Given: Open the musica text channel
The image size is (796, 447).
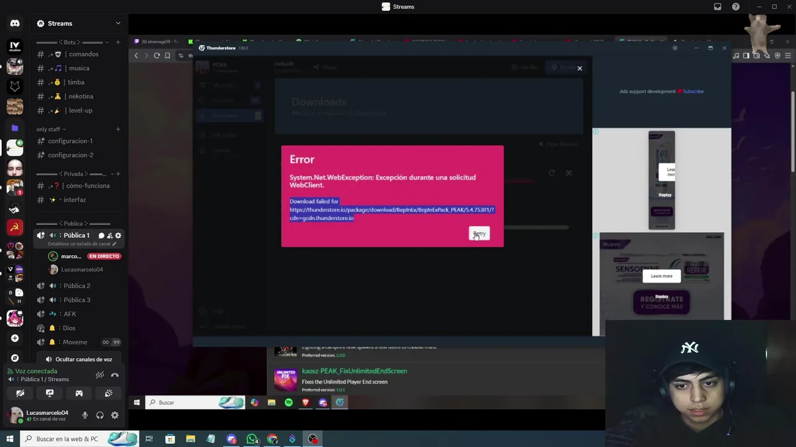Looking at the screenshot, I should tap(78, 68).
